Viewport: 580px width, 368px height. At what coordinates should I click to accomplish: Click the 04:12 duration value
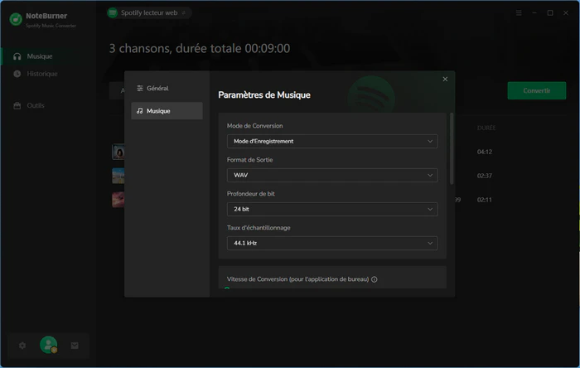484,152
